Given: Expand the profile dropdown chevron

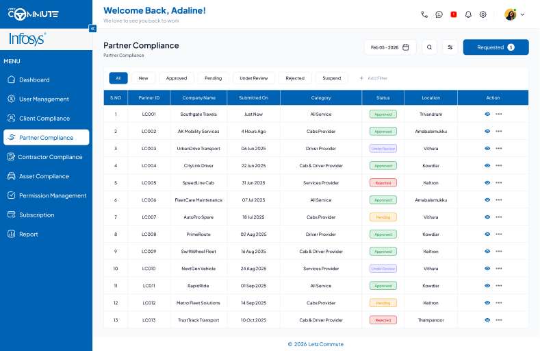Looking at the screenshot, I should [522, 14].
